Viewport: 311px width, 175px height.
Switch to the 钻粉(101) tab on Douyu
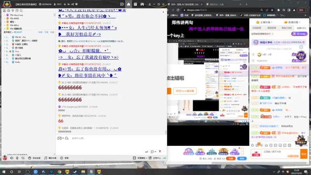(301, 28)
